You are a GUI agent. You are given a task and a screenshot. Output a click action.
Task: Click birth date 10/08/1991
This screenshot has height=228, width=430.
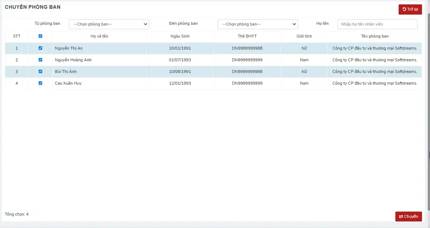[180, 72]
